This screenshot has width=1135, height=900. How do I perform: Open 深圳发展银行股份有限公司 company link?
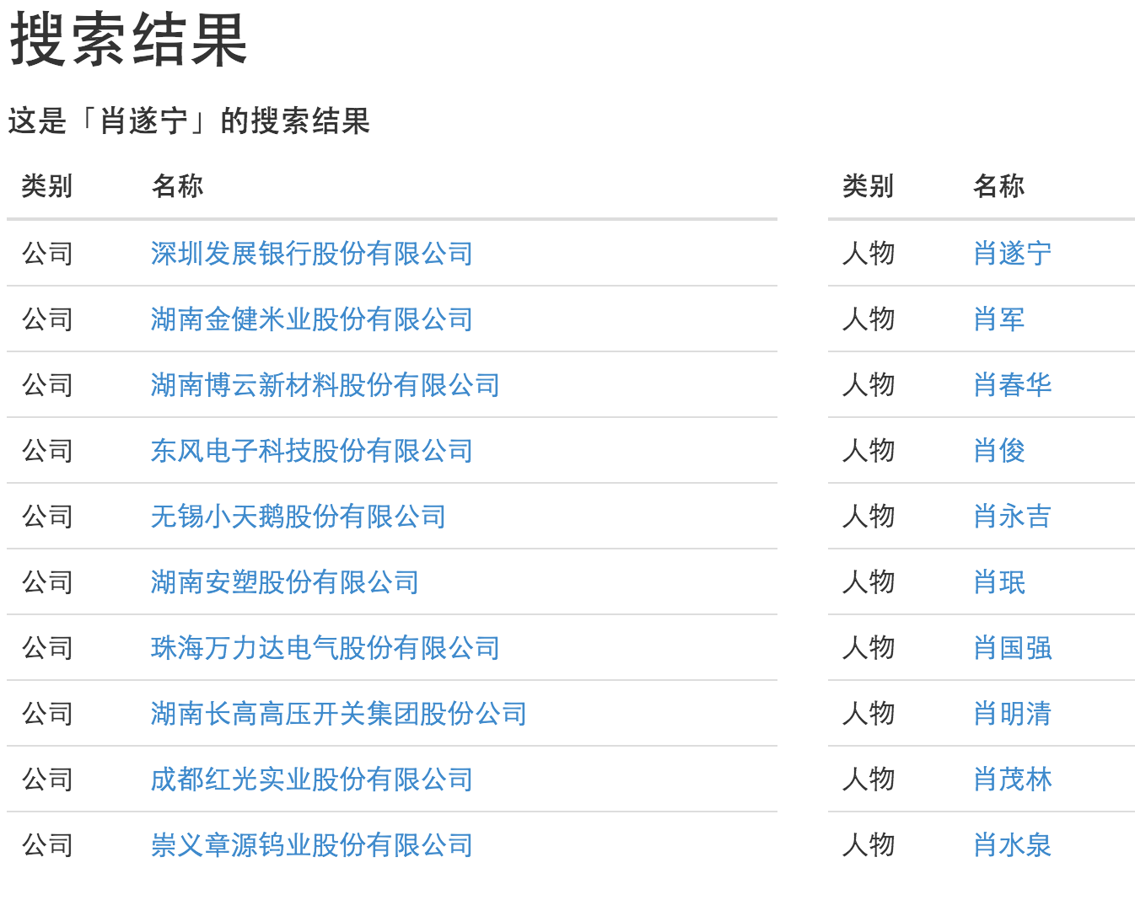tap(311, 254)
